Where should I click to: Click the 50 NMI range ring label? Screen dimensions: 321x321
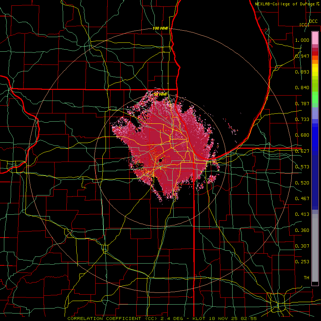(x=160, y=95)
